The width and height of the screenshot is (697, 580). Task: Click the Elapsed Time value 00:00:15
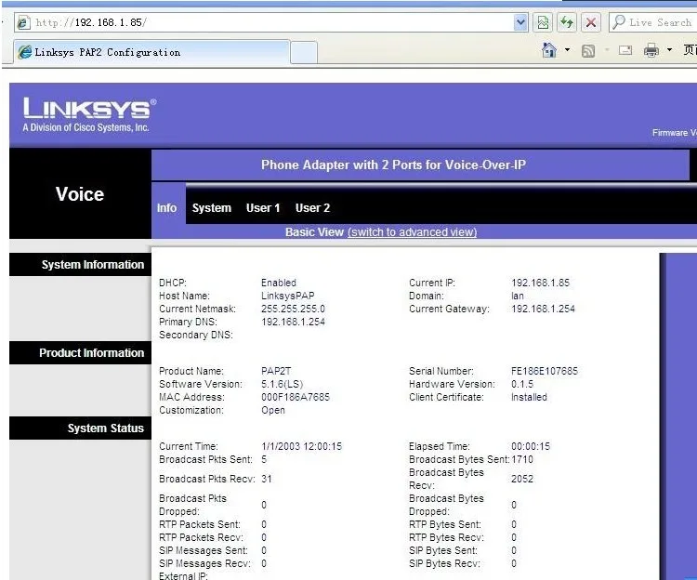coord(531,446)
